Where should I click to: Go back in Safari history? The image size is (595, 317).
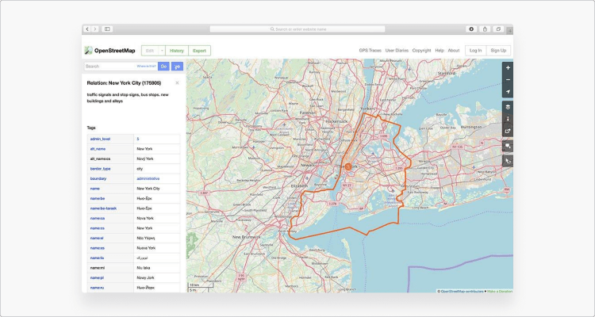point(87,29)
